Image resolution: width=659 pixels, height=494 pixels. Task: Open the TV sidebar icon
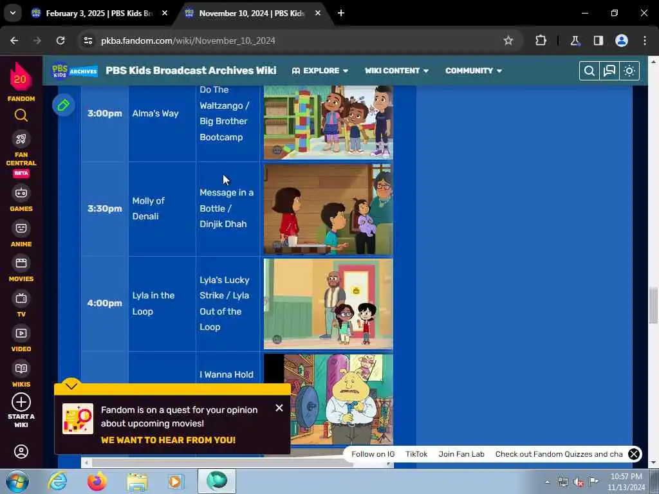click(21, 298)
